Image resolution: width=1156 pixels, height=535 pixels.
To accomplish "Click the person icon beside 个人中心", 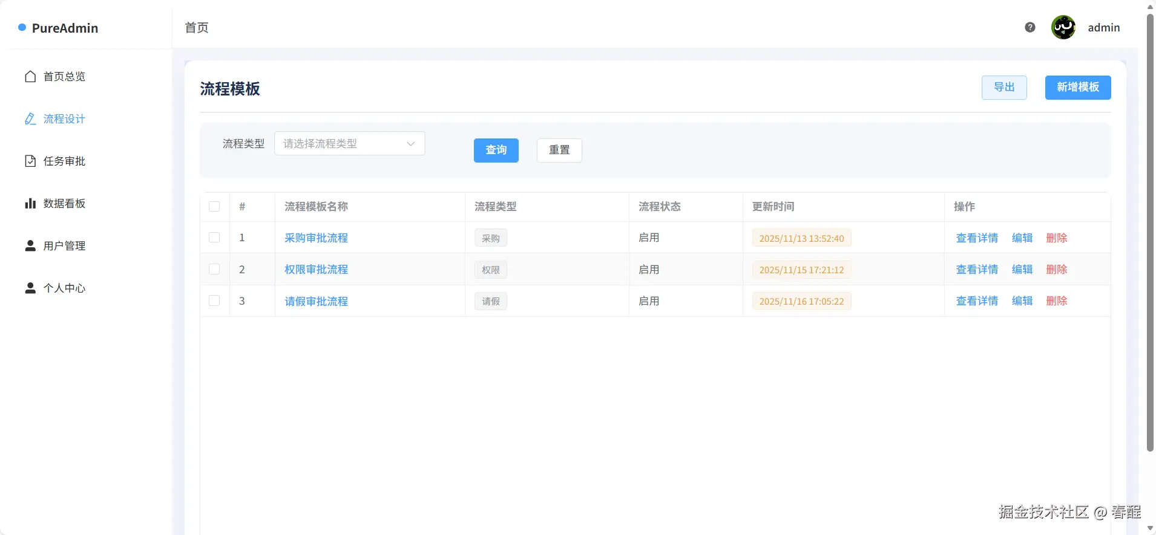I will pos(30,288).
